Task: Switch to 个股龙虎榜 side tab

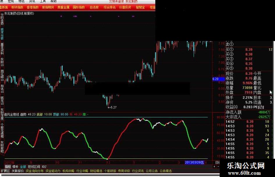Action: click(x=2, y=130)
